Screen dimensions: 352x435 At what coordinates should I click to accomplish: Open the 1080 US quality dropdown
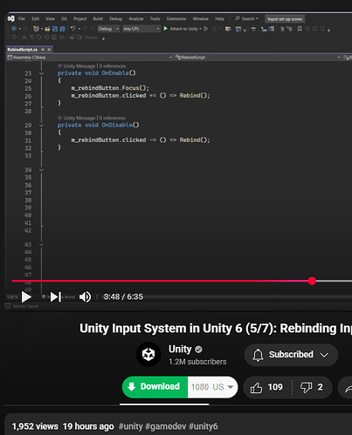point(212,387)
